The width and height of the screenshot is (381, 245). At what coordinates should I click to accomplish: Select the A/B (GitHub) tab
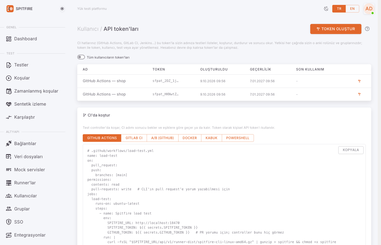tap(162, 138)
